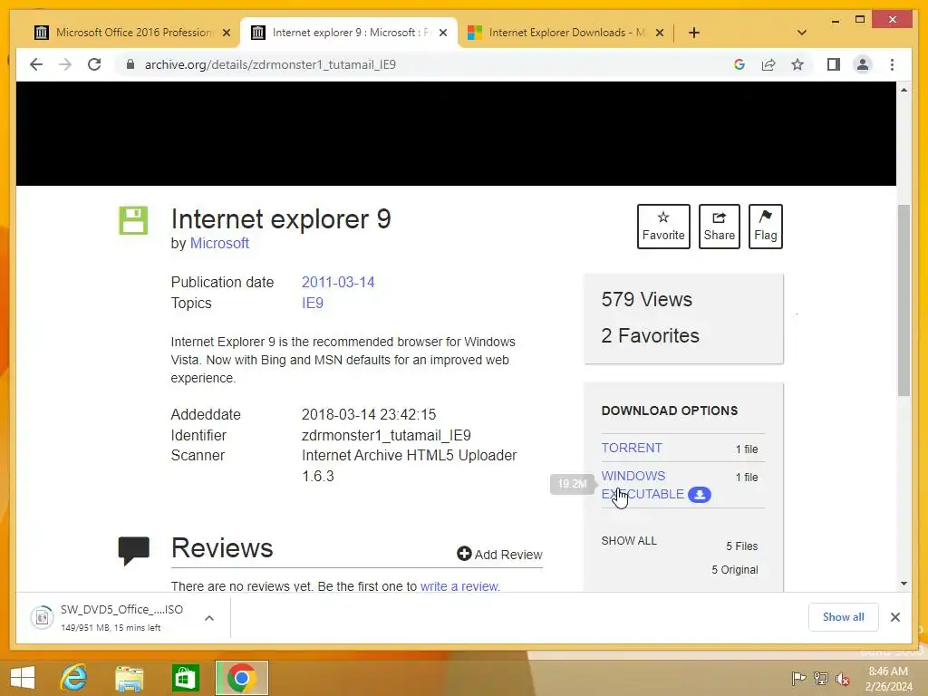Open the 2011-03-14 publication date link

click(x=338, y=283)
